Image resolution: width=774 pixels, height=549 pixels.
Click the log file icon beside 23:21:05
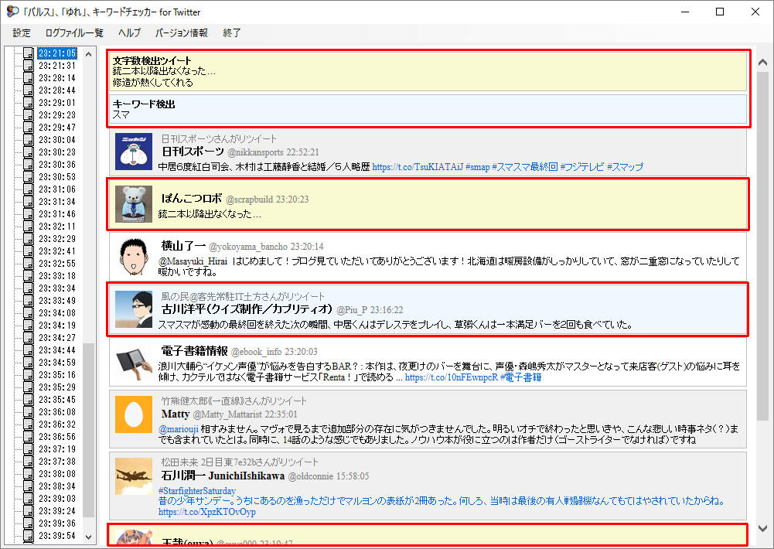(29, 53)
